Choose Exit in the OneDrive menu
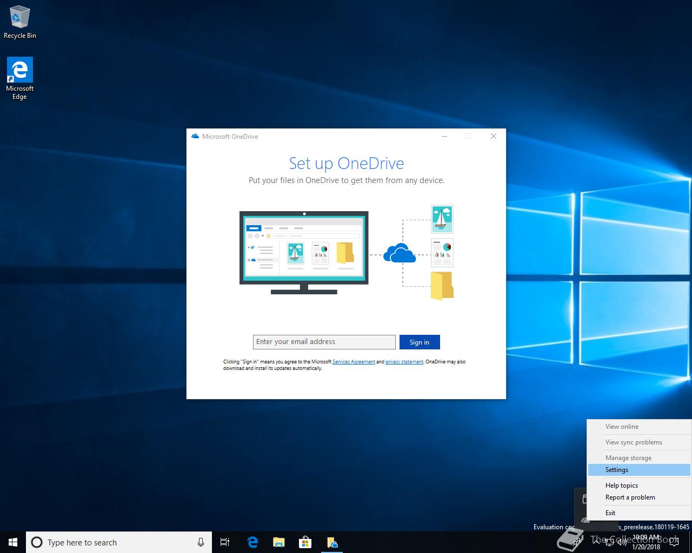Viewport: 692px width, 553px height. coord(639,513)
